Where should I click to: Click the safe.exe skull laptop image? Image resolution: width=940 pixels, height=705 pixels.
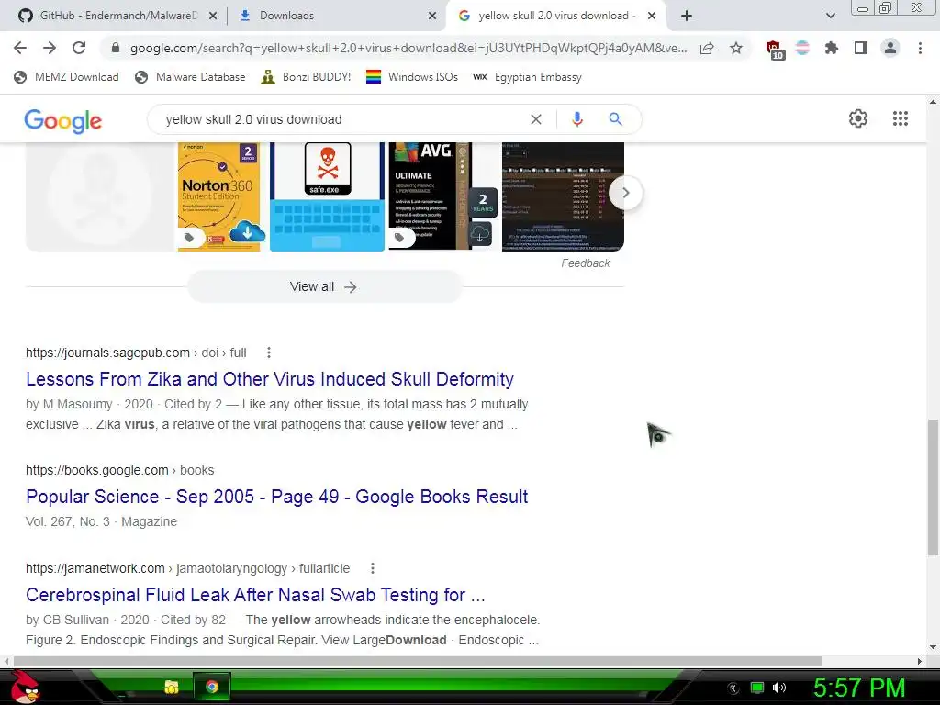point(327,196)
